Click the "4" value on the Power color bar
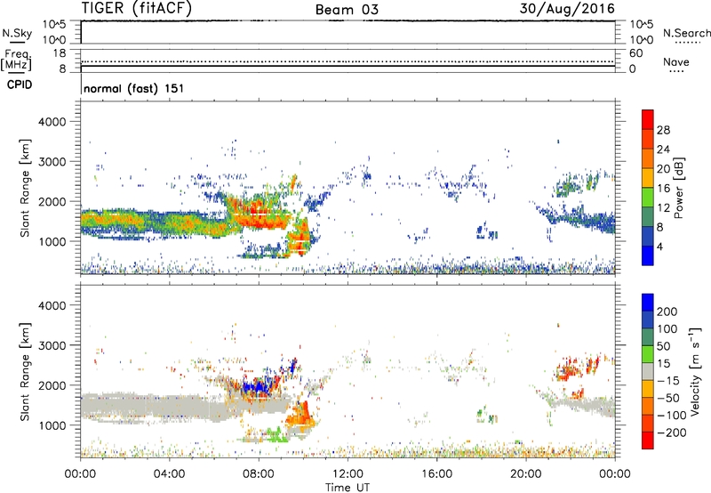 [x=660, y=246]
